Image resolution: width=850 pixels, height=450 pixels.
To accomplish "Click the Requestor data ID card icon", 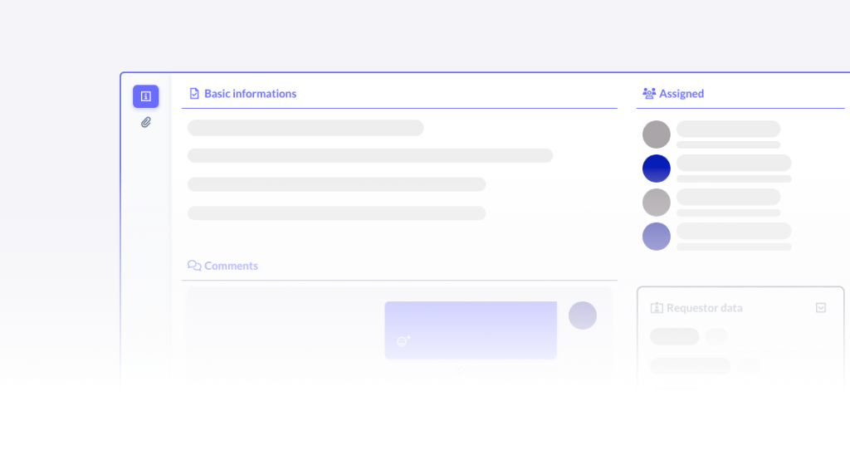I will [657, 308].
